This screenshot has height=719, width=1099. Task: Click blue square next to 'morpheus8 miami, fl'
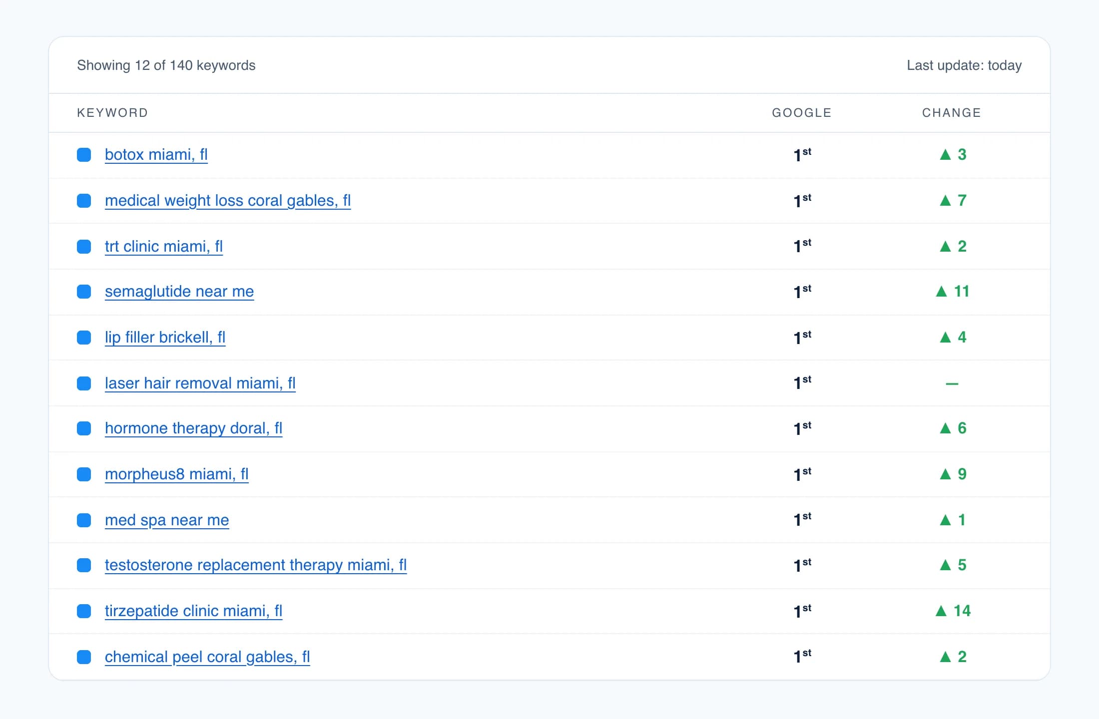click(x=84, y=474)
